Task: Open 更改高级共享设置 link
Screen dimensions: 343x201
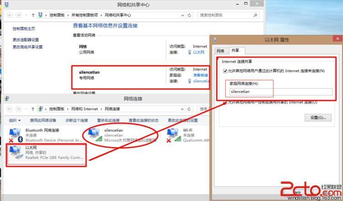Action: (27, 47)
